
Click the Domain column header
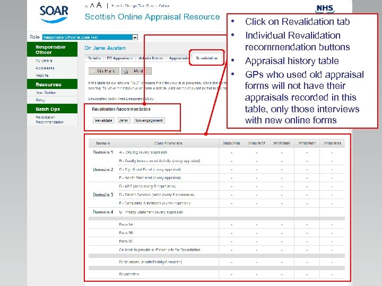point(103,143)
